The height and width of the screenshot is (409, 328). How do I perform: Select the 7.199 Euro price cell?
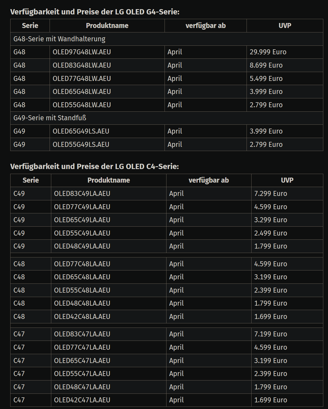tap(287, 334)
